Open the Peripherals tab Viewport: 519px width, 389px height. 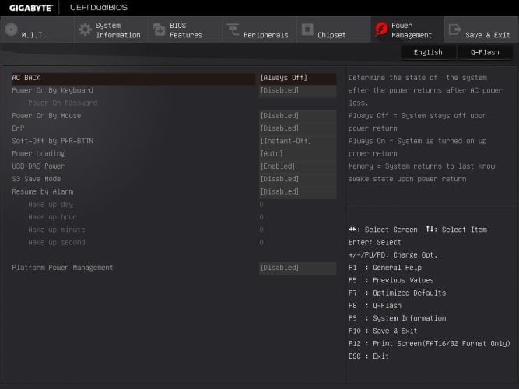point(265,35)
